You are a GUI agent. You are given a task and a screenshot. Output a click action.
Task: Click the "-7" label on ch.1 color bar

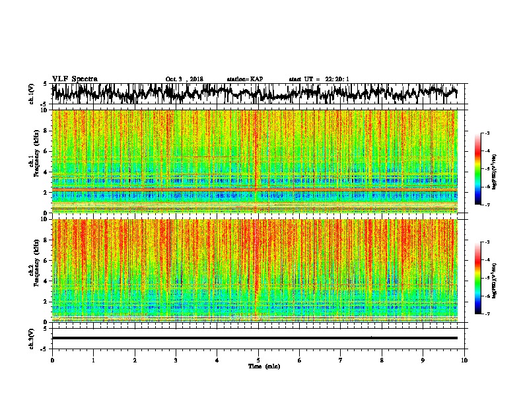click(487, 205)
